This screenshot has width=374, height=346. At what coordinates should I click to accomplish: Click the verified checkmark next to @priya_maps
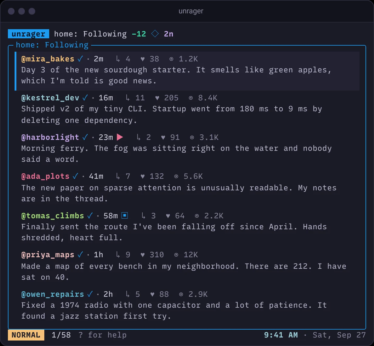80,254
